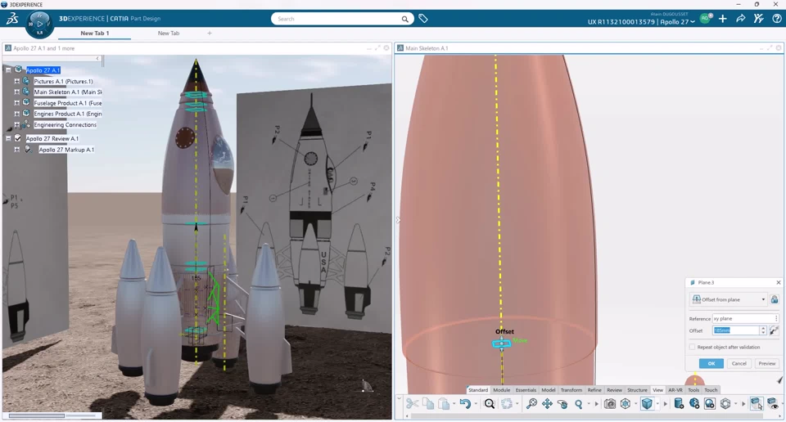Open the Undo history dropdown arrow
786x422 pixels.
pos(475,404)
